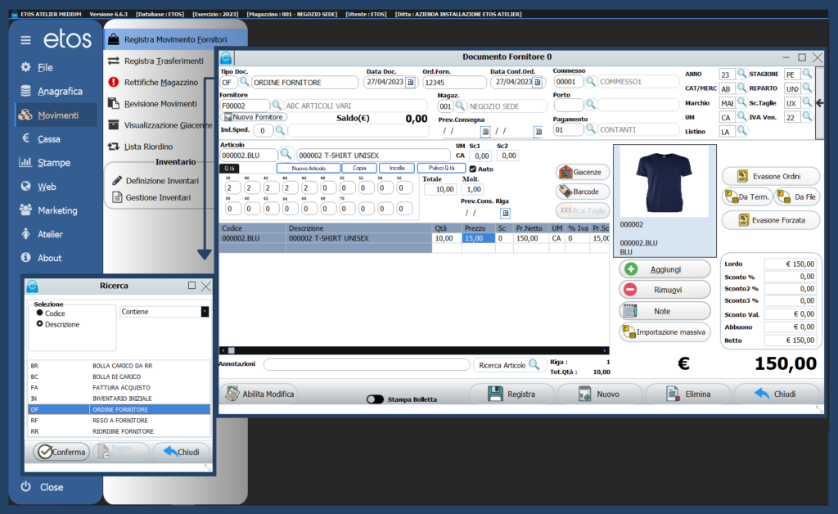Screen dimensions: 838x514
Task: Click search magnifier next to ANNO field
Action: pos(741,74)
